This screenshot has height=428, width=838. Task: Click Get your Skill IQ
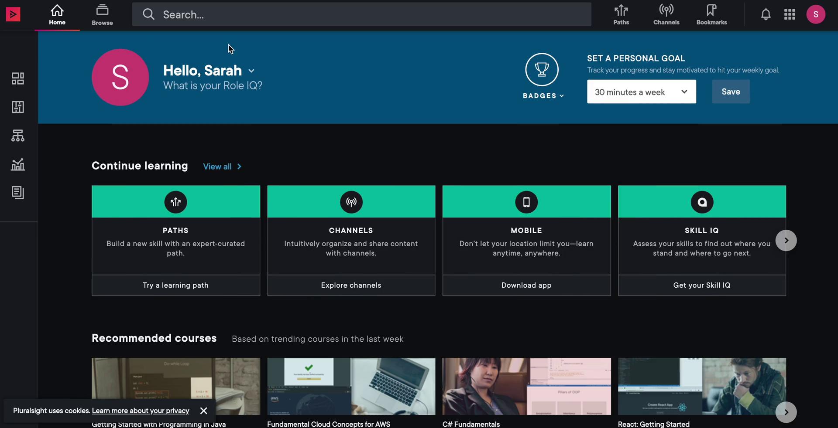702,285
